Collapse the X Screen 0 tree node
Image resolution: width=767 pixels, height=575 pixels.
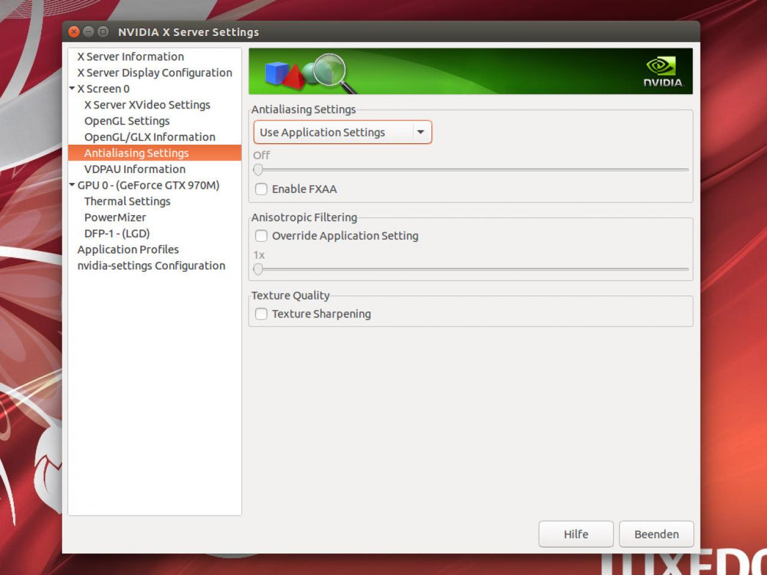[72, 88]
